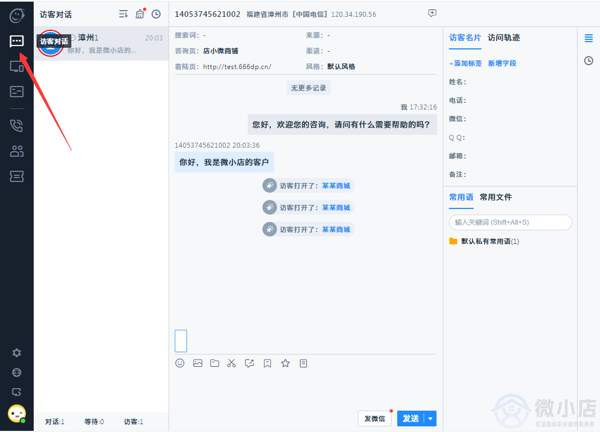
Task: Switch to 访问轨迹 tab
Action: (x=503, y=38)
